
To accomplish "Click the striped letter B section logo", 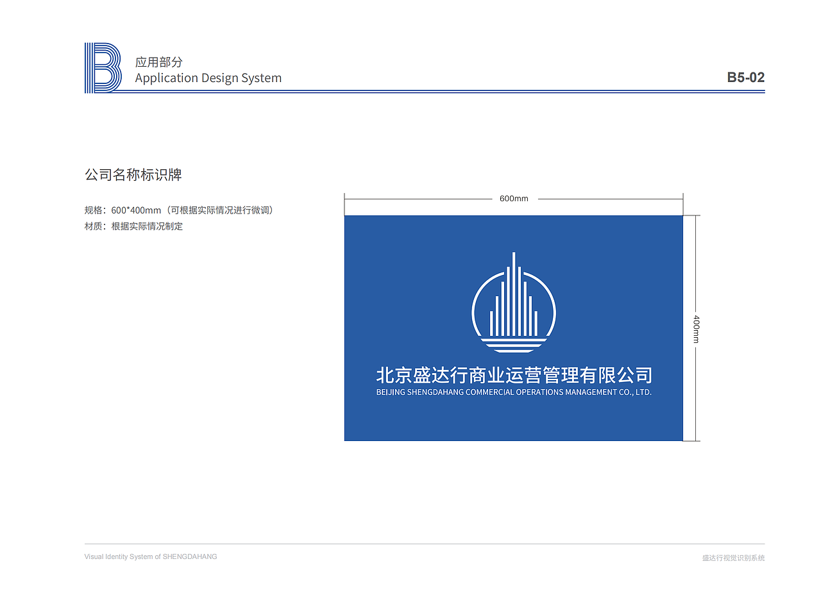I will point(103,68).
